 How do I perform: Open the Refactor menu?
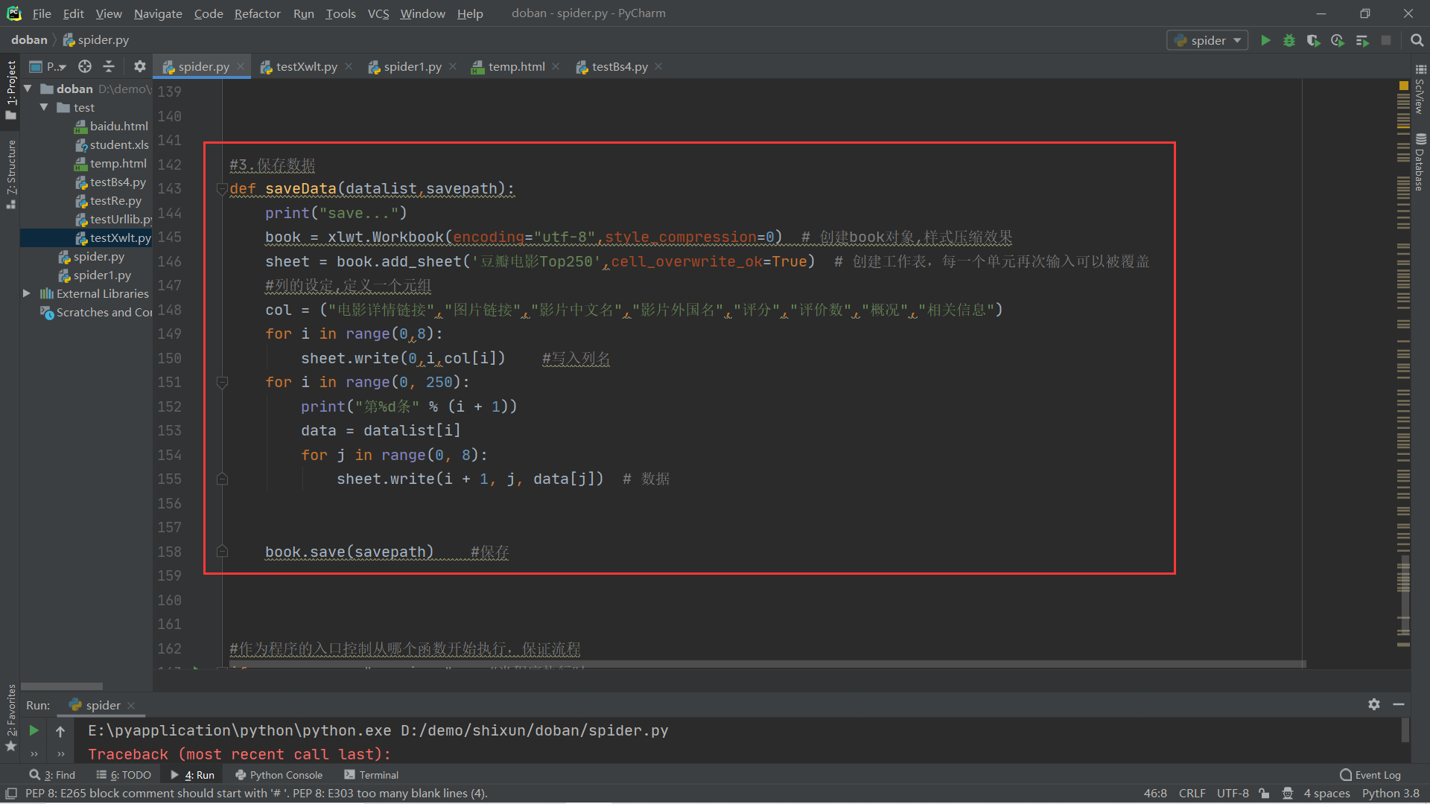tap(257, 13)
